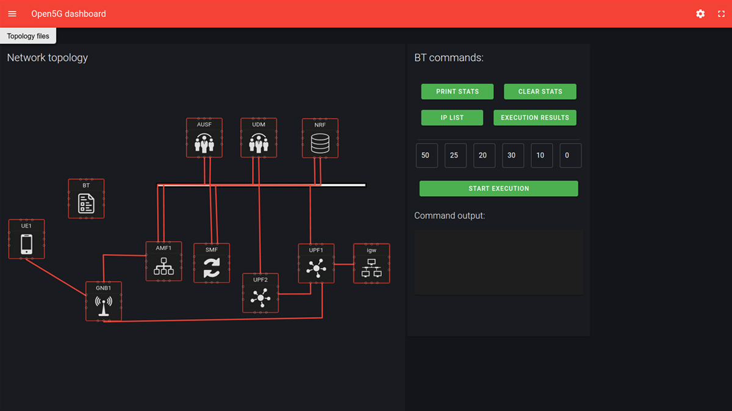This screenshot has width=732, height=411.
Task: Open the Topology files tab
Action: pyautogui.click(x=28, y=36)
